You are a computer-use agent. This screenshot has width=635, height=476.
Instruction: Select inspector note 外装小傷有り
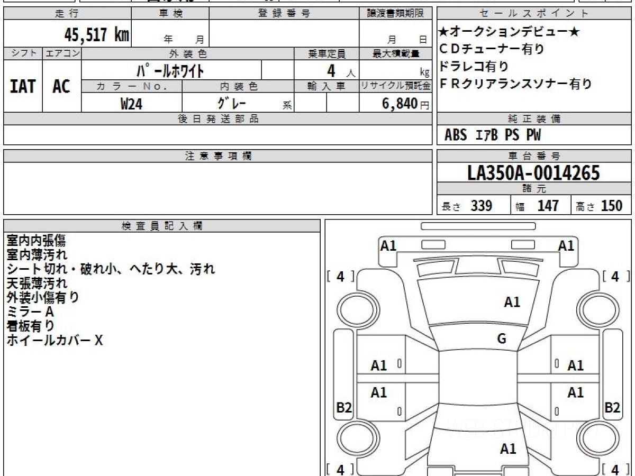pyautogui.click(x=43, y=298)
